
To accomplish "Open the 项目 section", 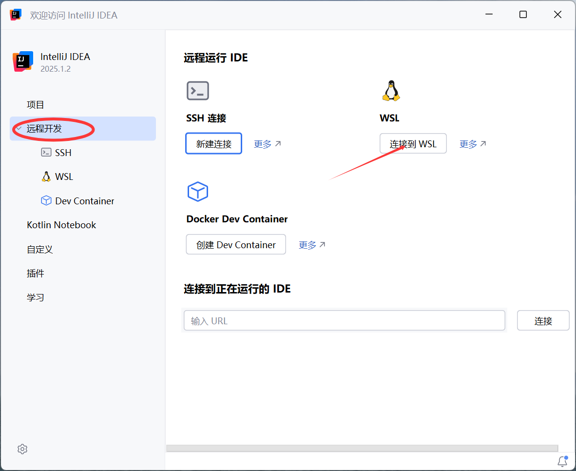I will pyautogui.click(x=36, y=105).
